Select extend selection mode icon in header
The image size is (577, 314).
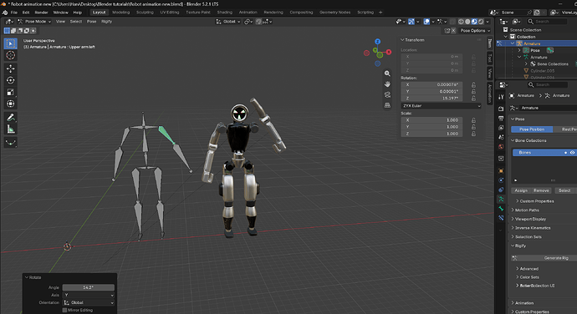coord(13,31)
